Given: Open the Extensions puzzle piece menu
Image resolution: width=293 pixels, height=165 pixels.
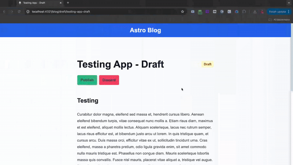Looking at the screenshot, I should click(244, 12).
